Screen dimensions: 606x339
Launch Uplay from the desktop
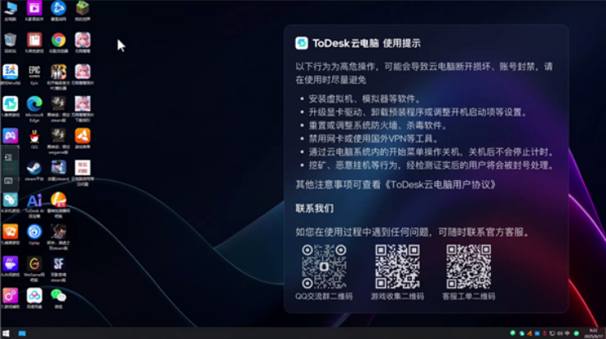point(35,232)
